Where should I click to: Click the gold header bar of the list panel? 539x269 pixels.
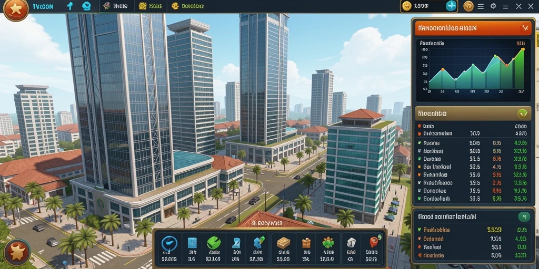pos(473,113)
